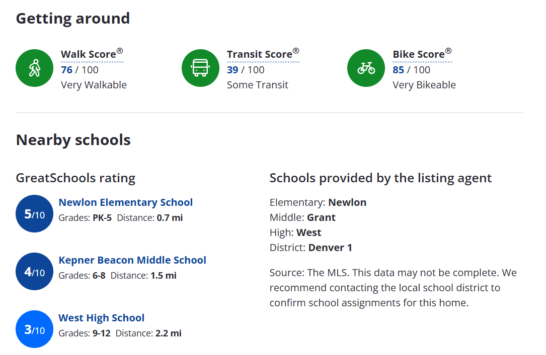
Task: Click the green walking person icon
Action: pyautogui.click(x=35, y=68)
